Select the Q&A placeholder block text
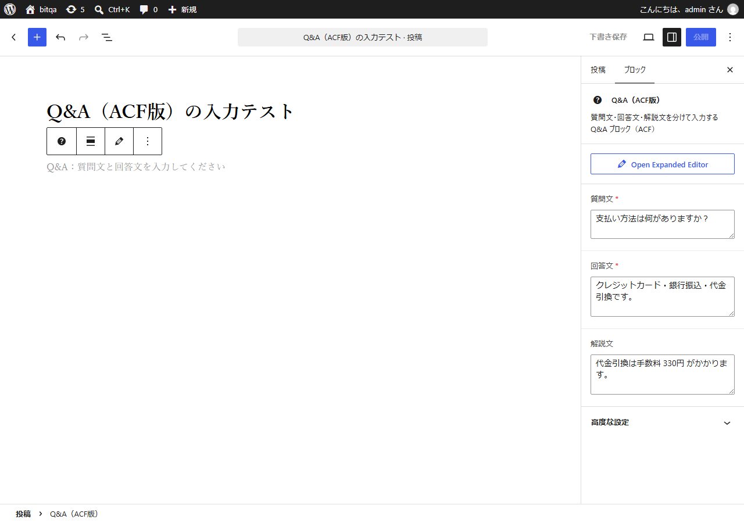The width and height of the screenshot is (744, 523). tap(136, 167)
